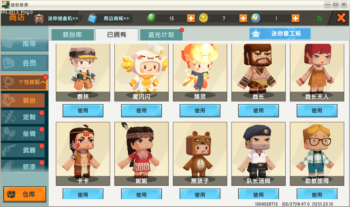Select the 已拥有 owned tab
Viewport: 350px width, 207px height.
(117, 35)
